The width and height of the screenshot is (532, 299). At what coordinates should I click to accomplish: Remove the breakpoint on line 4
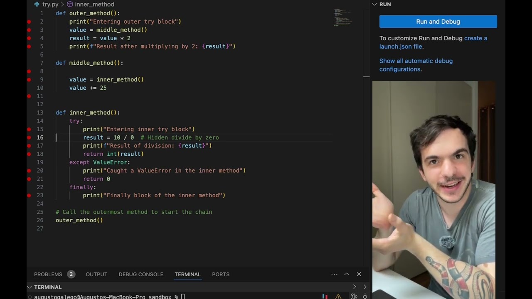[29, 38]
